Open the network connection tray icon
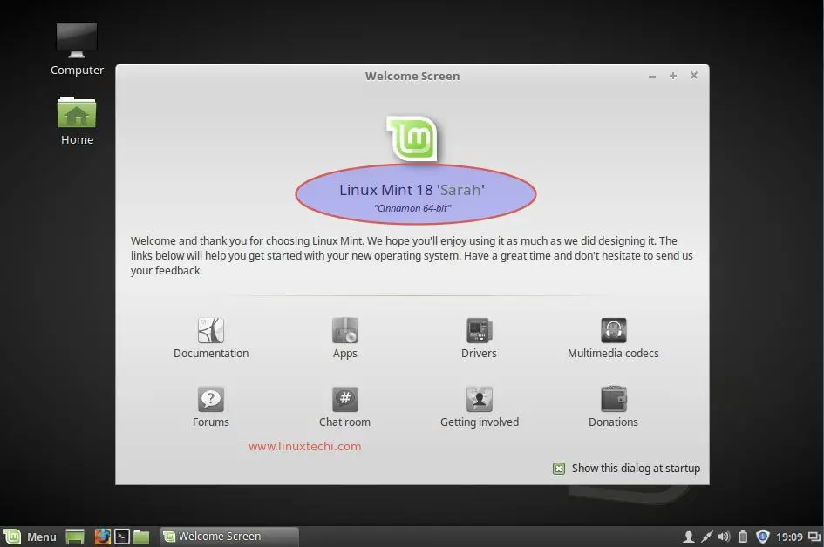 coord(706,537)
